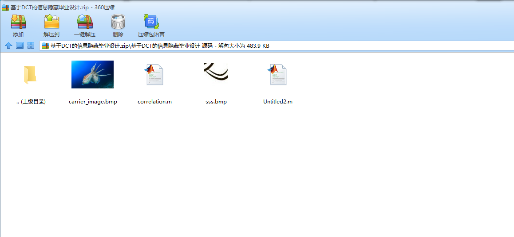The width and height of the screenshot is (514, 237).
Task: Select the carrier_image.bmp thumbnail
Action: coord(92,74)
